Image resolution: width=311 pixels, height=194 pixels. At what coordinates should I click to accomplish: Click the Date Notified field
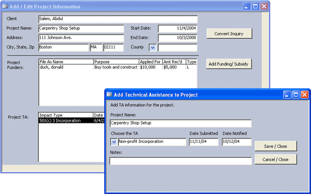click(x=236, y=142)
